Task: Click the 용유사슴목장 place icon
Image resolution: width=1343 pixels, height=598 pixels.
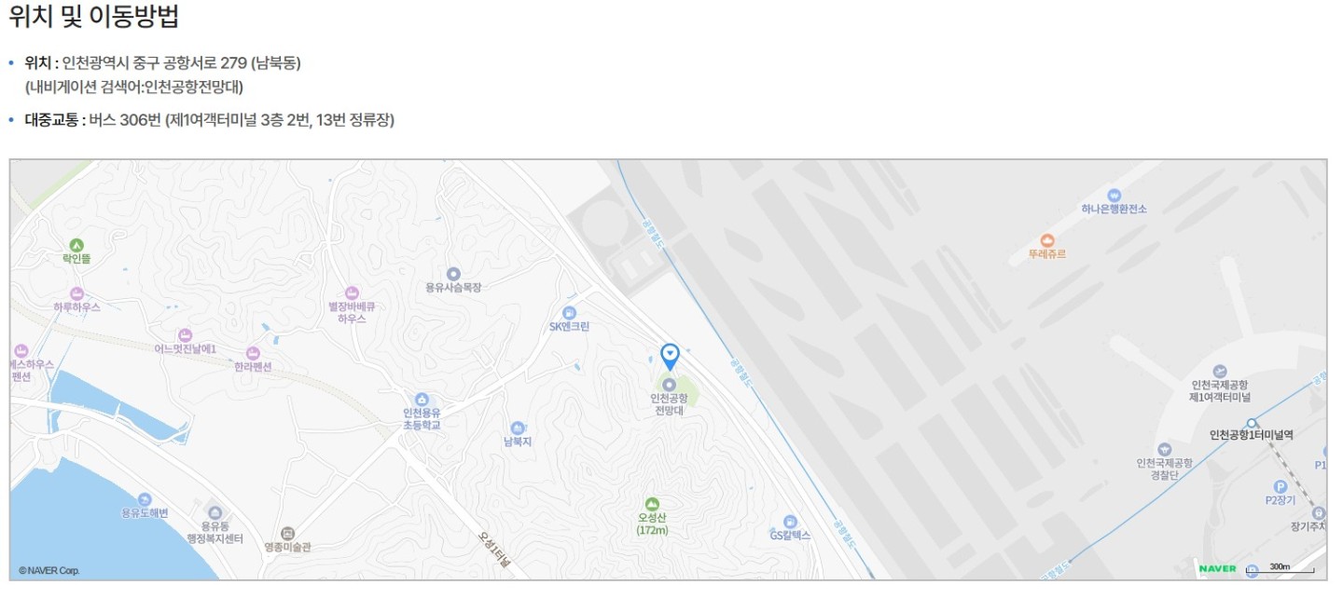Action: (453, 274)
